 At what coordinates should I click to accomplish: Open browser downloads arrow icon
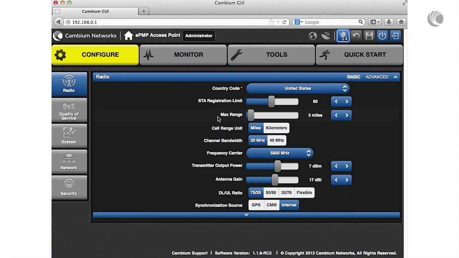(x=389, y=22)
